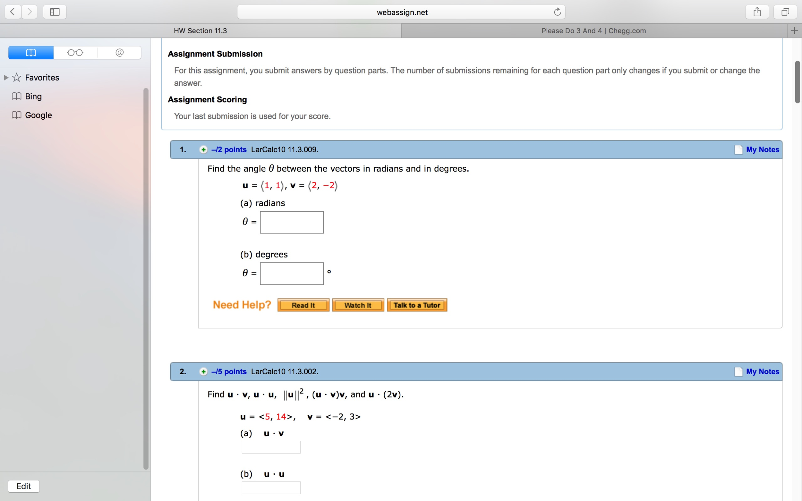This screenshot has width=802, height=501.
Task: Open tab overview with the tabs icon
Action: coord(785,12)
